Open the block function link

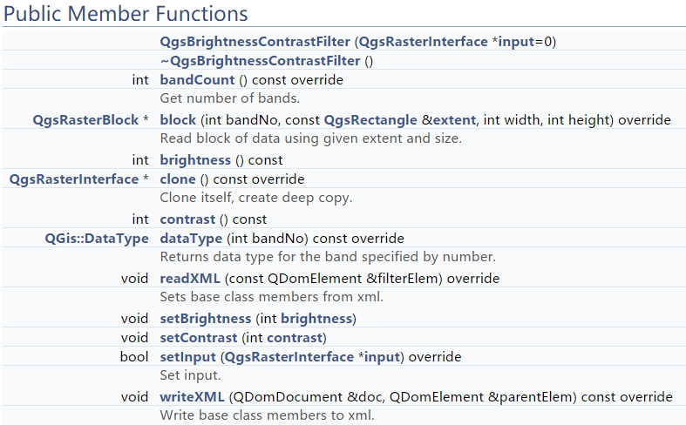(x=178, y=119)
